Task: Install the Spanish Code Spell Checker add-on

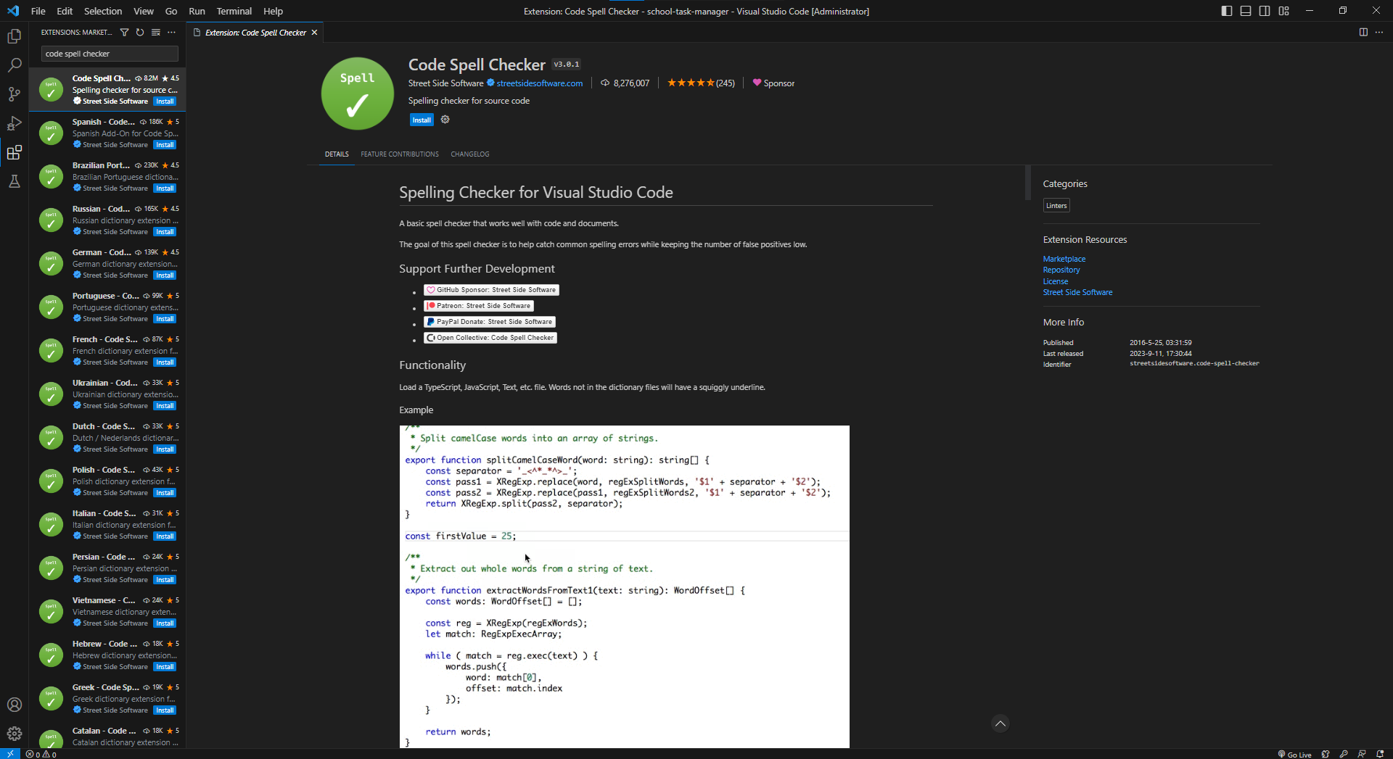Action: pyautogui.click(x=165, y=145)
